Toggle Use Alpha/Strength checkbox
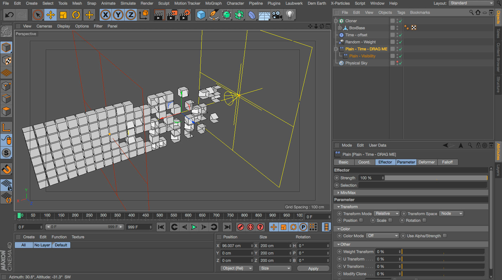Screen dimensions: 502x280 click(445, 236)
